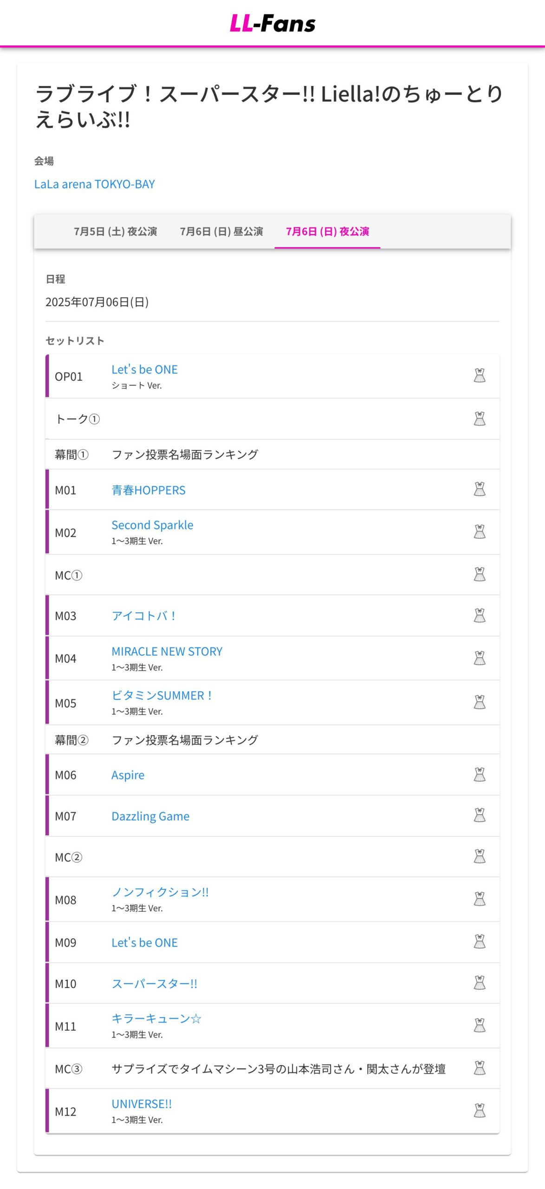Click the LL-Fans logo
Screen dimensions: 545x1189
272,23
